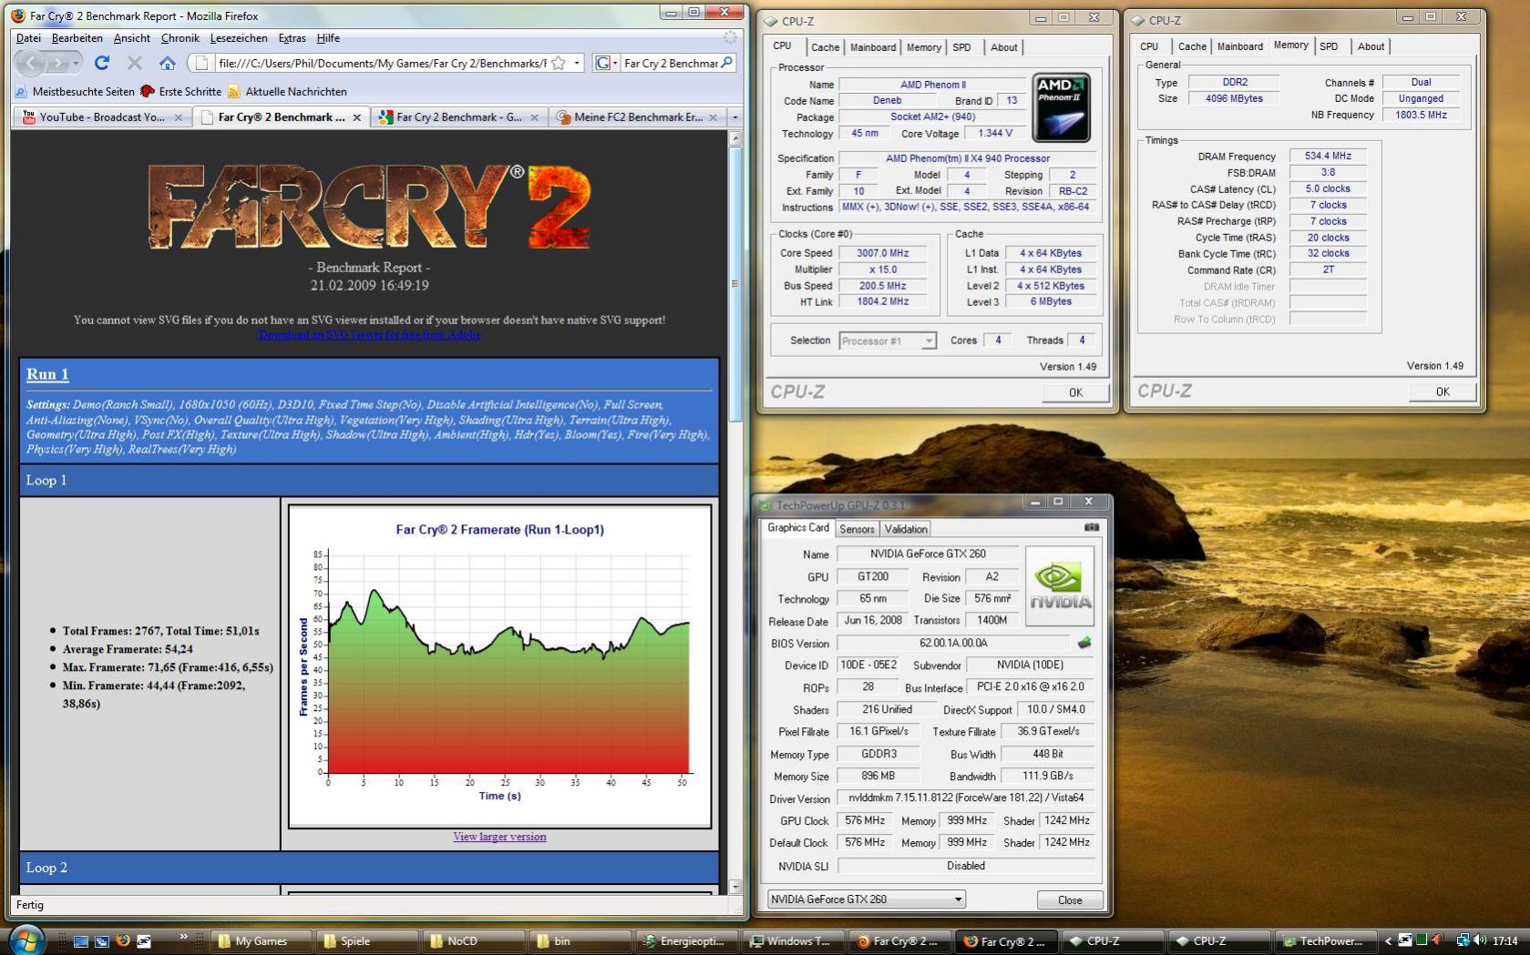Click the scrollbar down arrow in Firefox
Image resolution: width=1530 pixels, height=955 pixels.
coord(734,885)
